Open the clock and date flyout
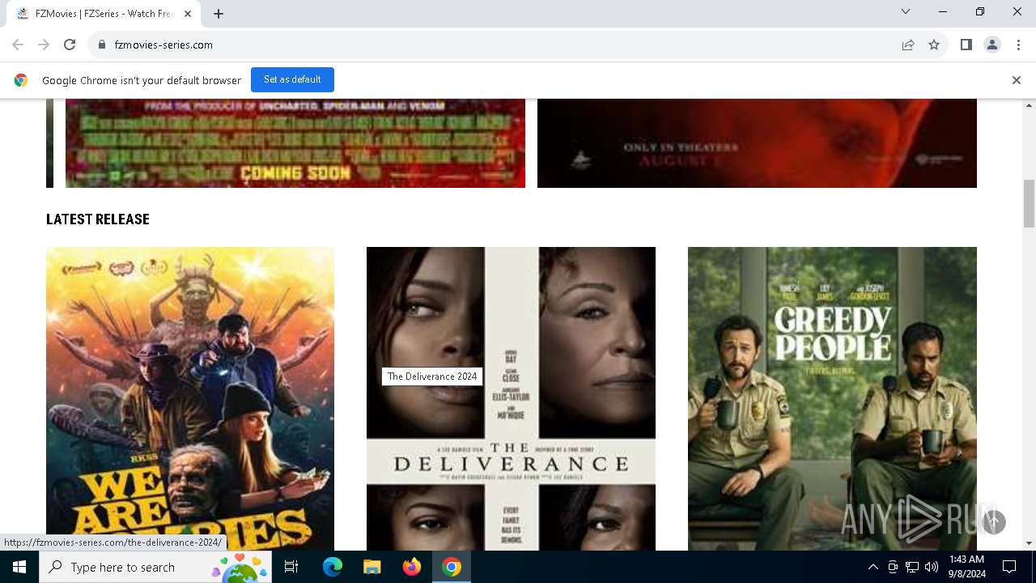 coord(966,567)
